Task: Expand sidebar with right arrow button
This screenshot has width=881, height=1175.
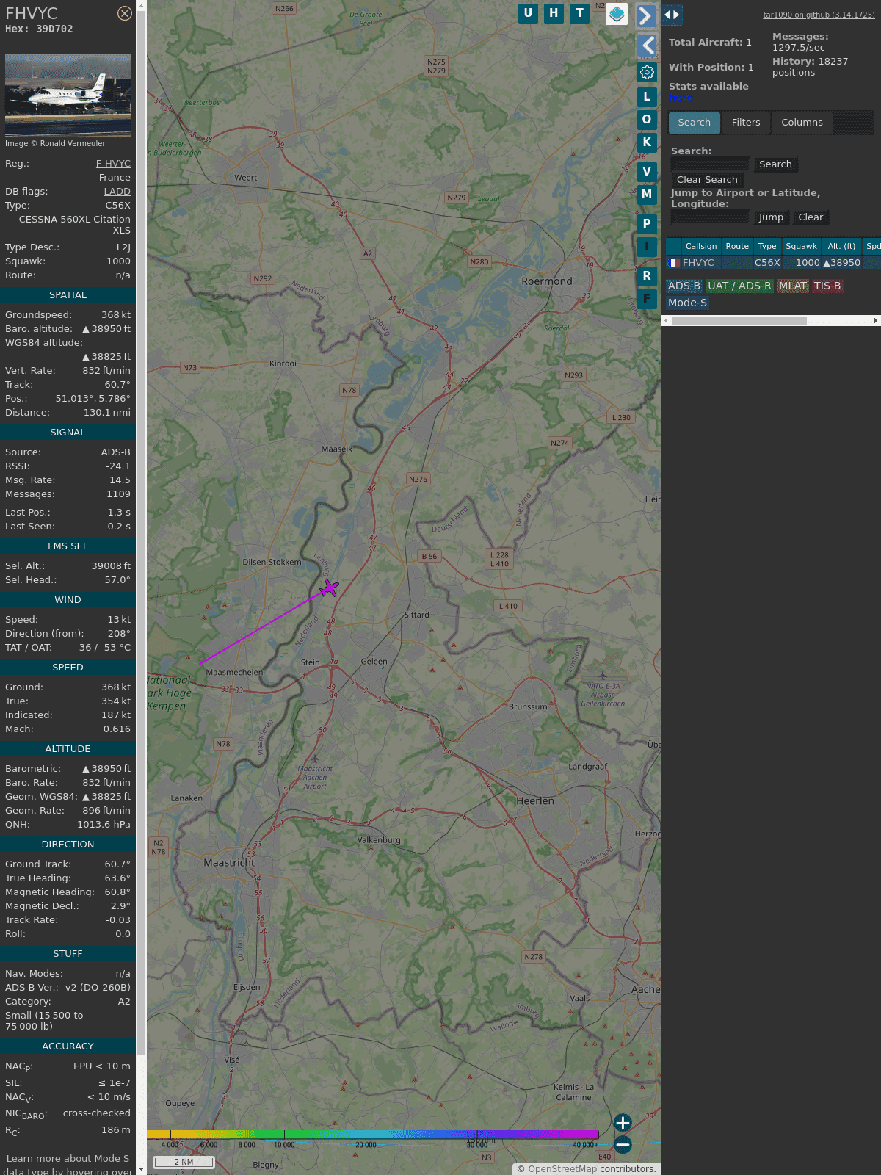Action: [x=646, y=15]
